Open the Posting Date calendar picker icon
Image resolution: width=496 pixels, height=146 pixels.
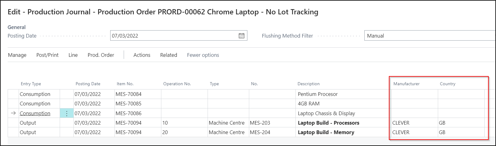tap(241, 36)
